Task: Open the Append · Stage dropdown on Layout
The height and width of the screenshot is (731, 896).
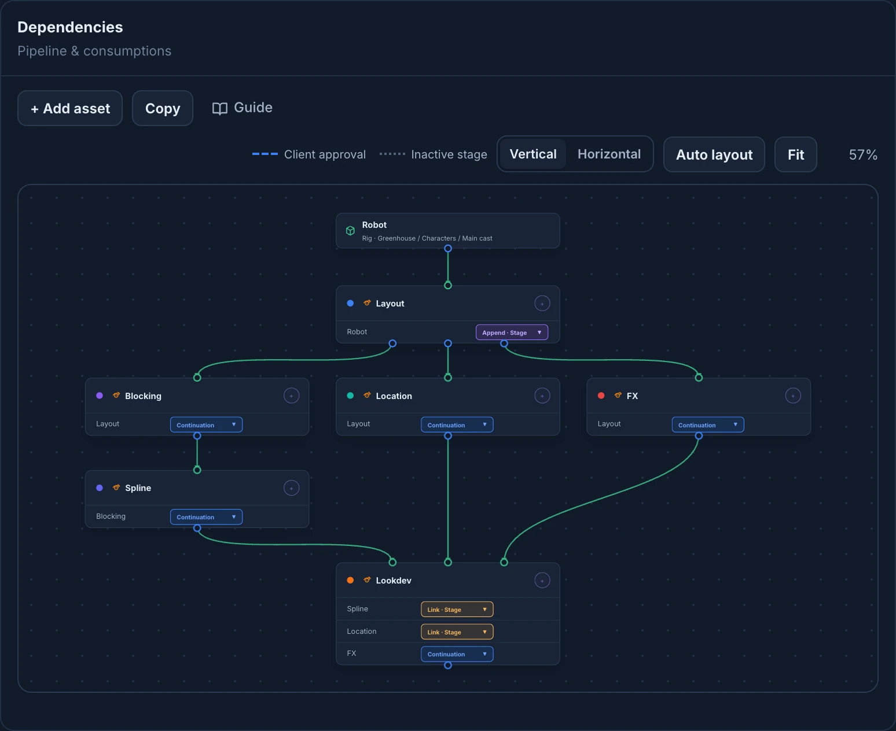Action: point(512,333)
